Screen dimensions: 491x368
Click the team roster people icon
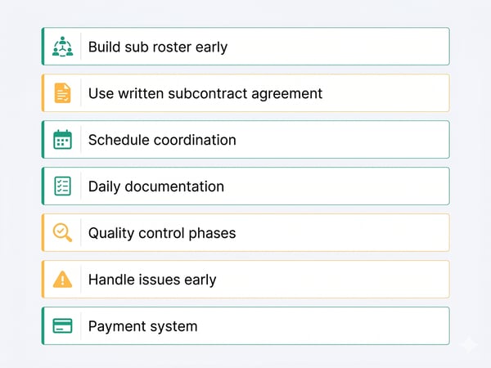(x=62, y=47)
